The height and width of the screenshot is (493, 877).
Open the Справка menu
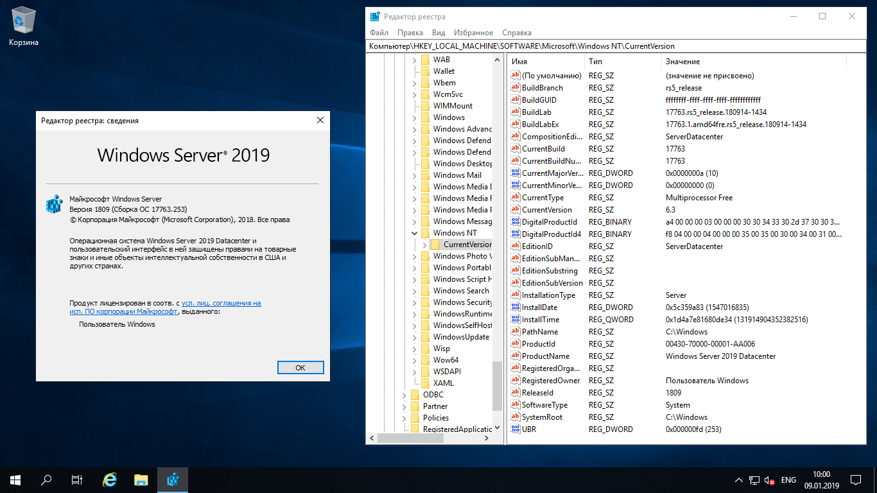coord(516,33)
